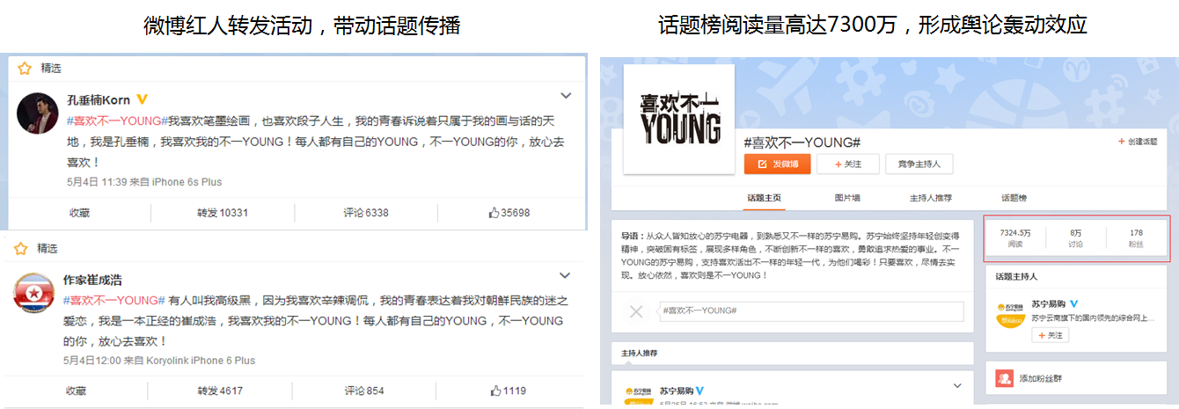Click 收藏 under 孔垂楠Korn's post
Viewport: 1179px width, 409px height.
click(79, 213)
